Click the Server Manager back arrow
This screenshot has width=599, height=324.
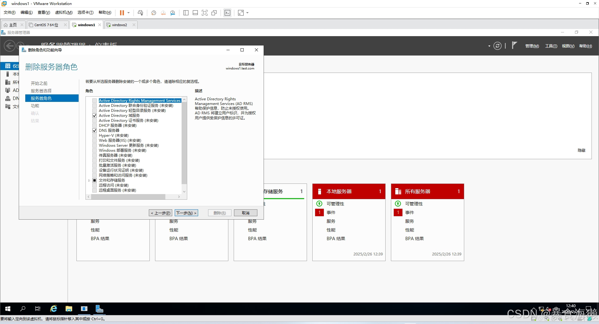coord(10,46)
